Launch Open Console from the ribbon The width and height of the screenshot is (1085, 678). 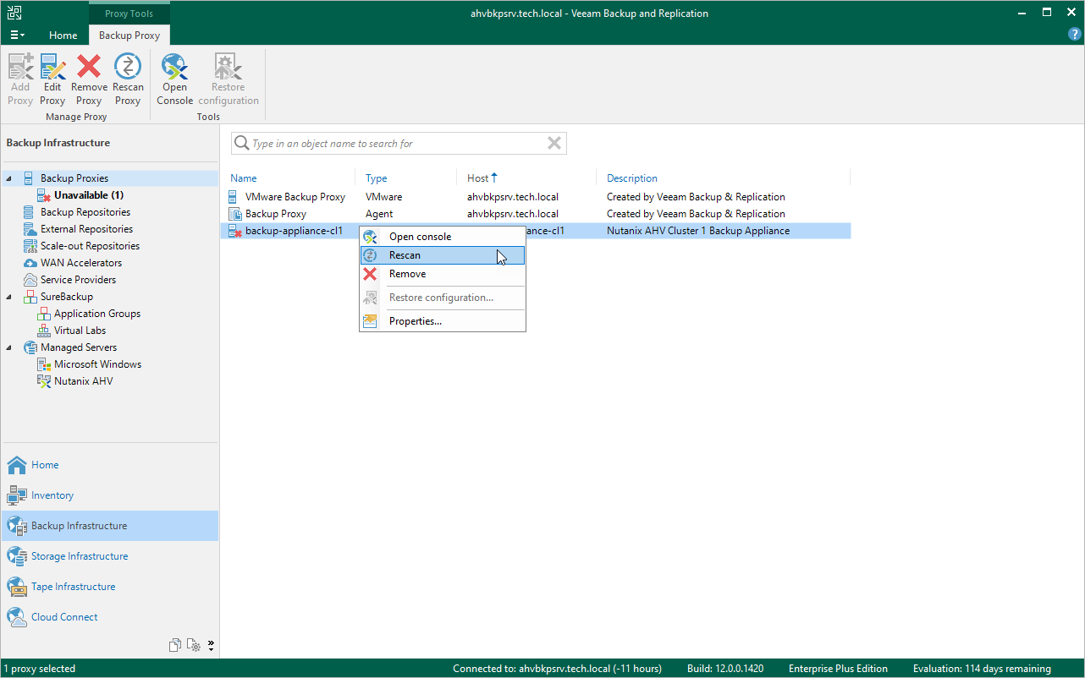(x=175, y=79)
